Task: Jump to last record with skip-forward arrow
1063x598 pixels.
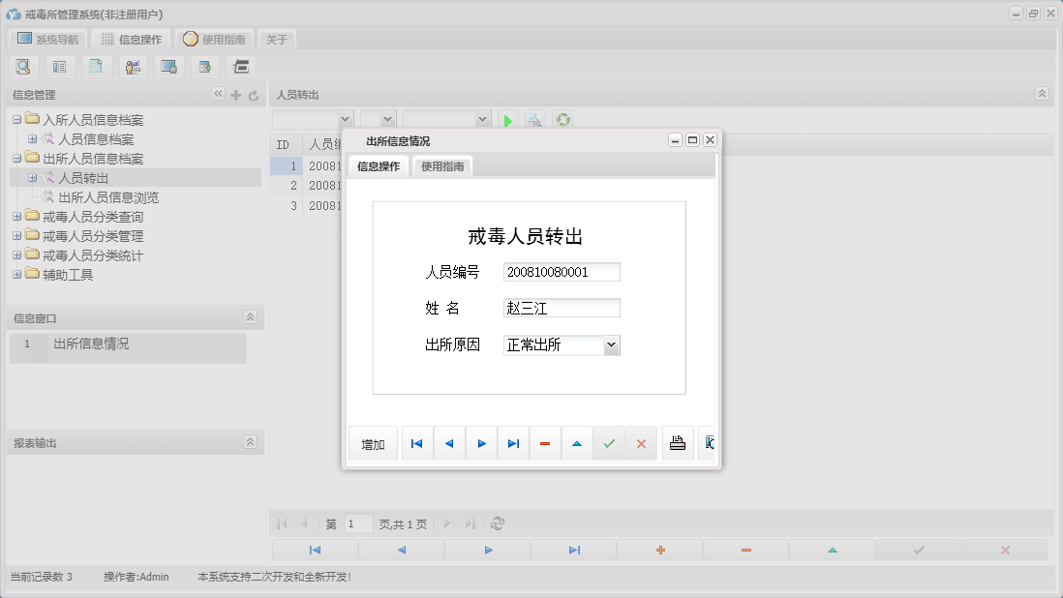Action: tap(513, 442)
